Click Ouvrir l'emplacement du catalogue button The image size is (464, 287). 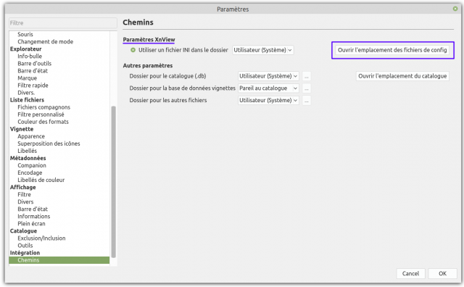[402, 76]
